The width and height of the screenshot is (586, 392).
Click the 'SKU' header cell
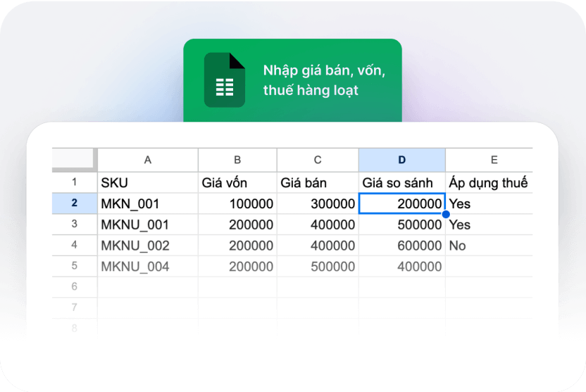148,182
